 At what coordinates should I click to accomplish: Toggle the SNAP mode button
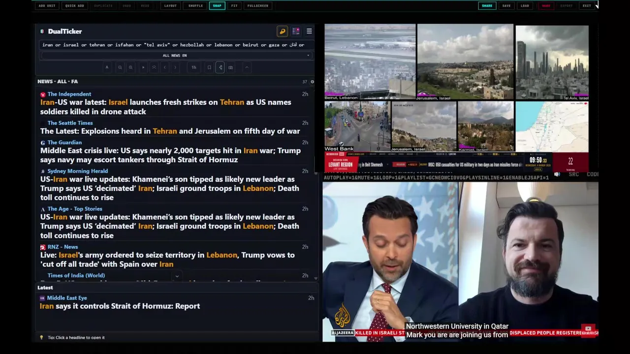pos(217,6)
